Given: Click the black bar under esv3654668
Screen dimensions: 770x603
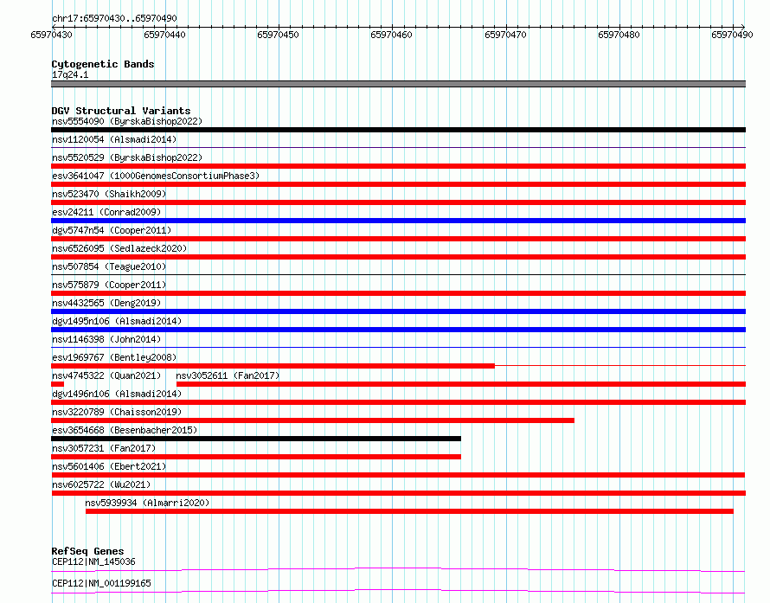Looking at the screenshot, I should pos(256,439).
